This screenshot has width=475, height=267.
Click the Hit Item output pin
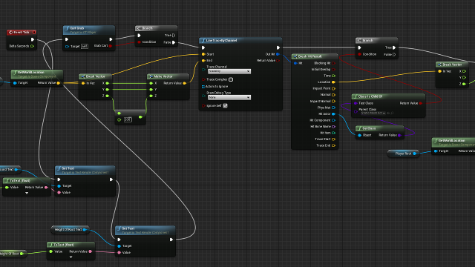(333, 133)
